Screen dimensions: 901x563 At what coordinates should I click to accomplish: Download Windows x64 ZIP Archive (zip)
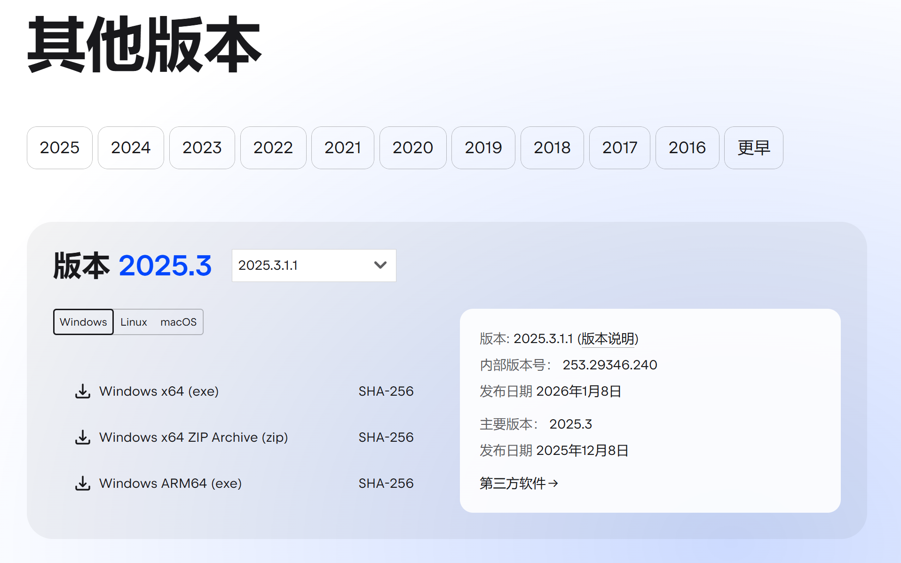tap(193, 437)
